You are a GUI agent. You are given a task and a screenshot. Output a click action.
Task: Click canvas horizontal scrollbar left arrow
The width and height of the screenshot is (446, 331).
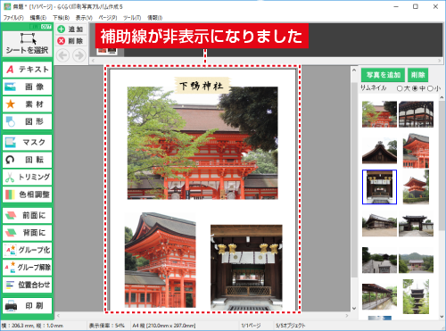pos(58,316)
